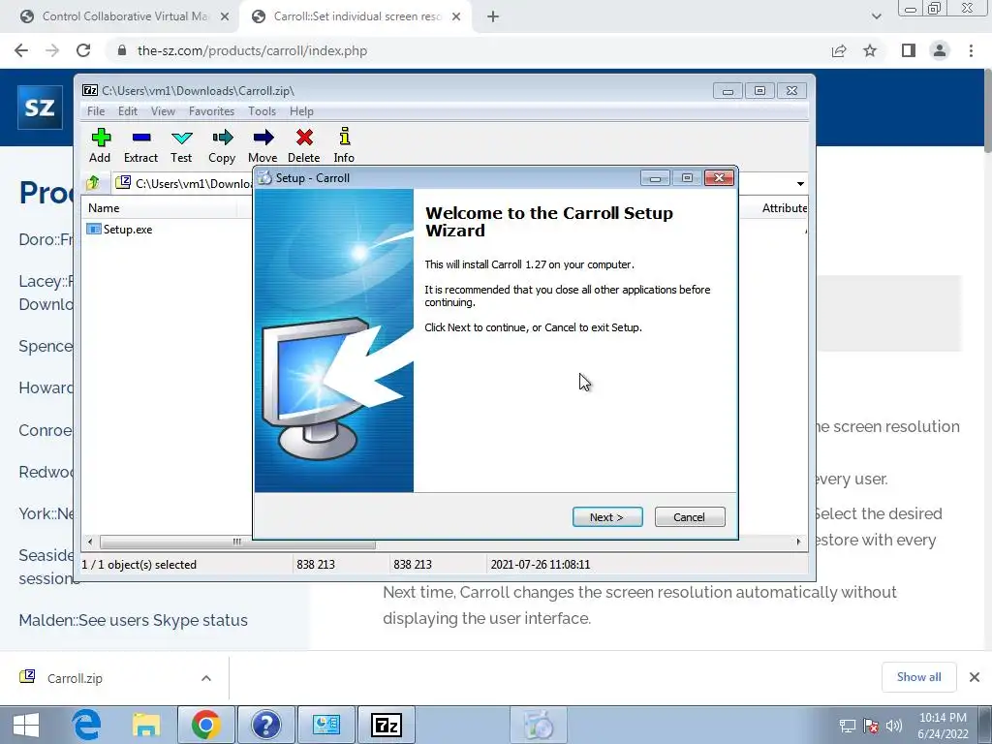Open Chrome three-dot menu
The height and width of the screenshot is (744, 992).
(971, 50)
